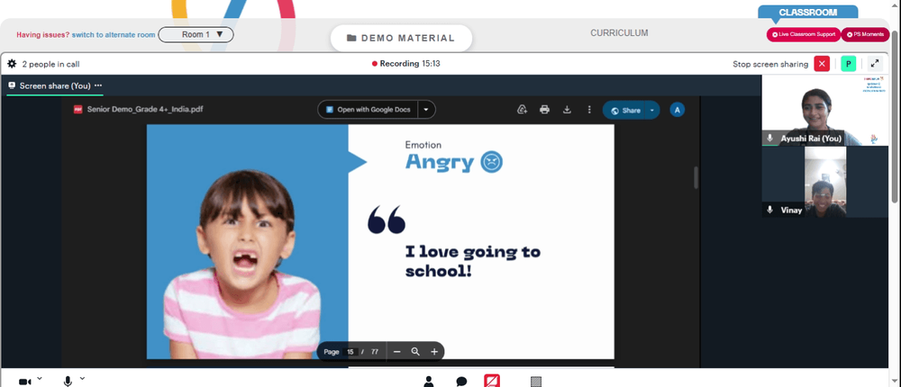Click the red PDF file type icon
Viewport: 901px width, 387px height.
pyautogui.click(x=78, y=110)
